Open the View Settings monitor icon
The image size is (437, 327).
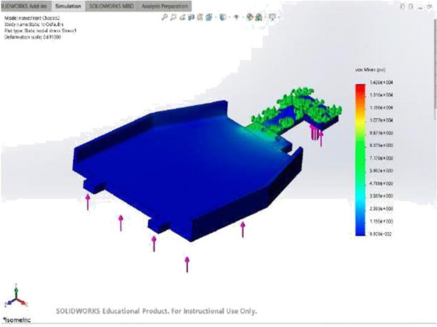(271, 17)
